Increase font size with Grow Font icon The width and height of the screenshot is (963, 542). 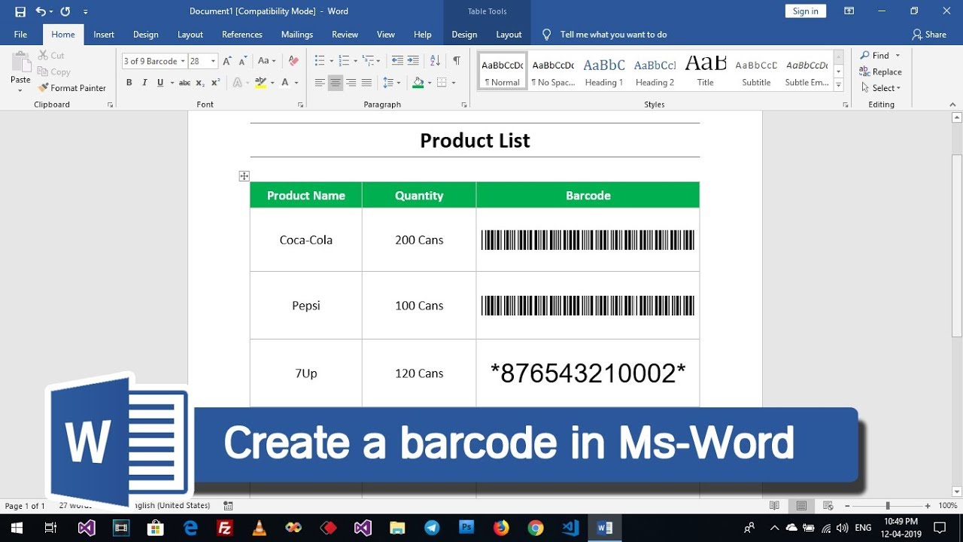227,61
